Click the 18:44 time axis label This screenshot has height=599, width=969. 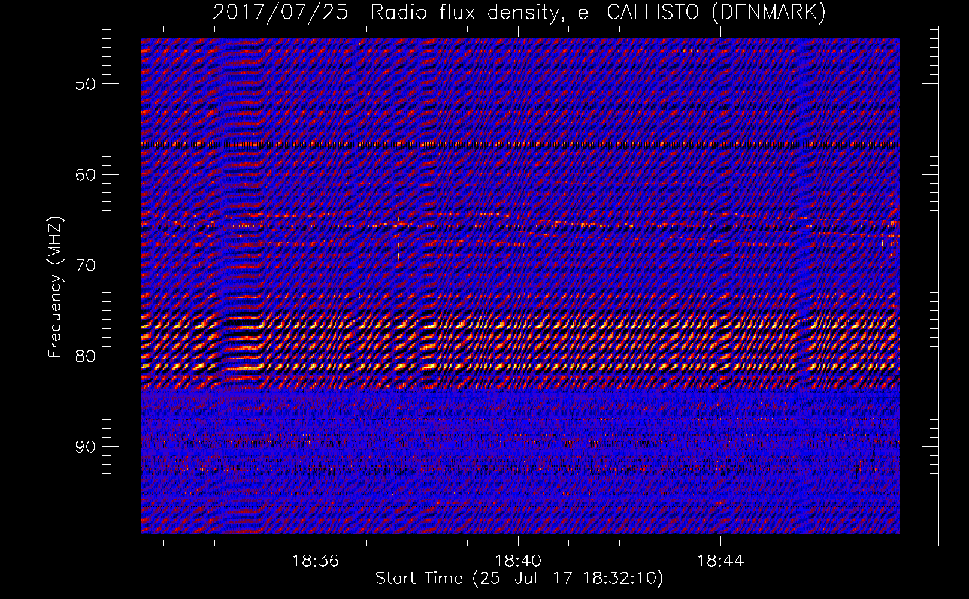(x=720, y=561)
